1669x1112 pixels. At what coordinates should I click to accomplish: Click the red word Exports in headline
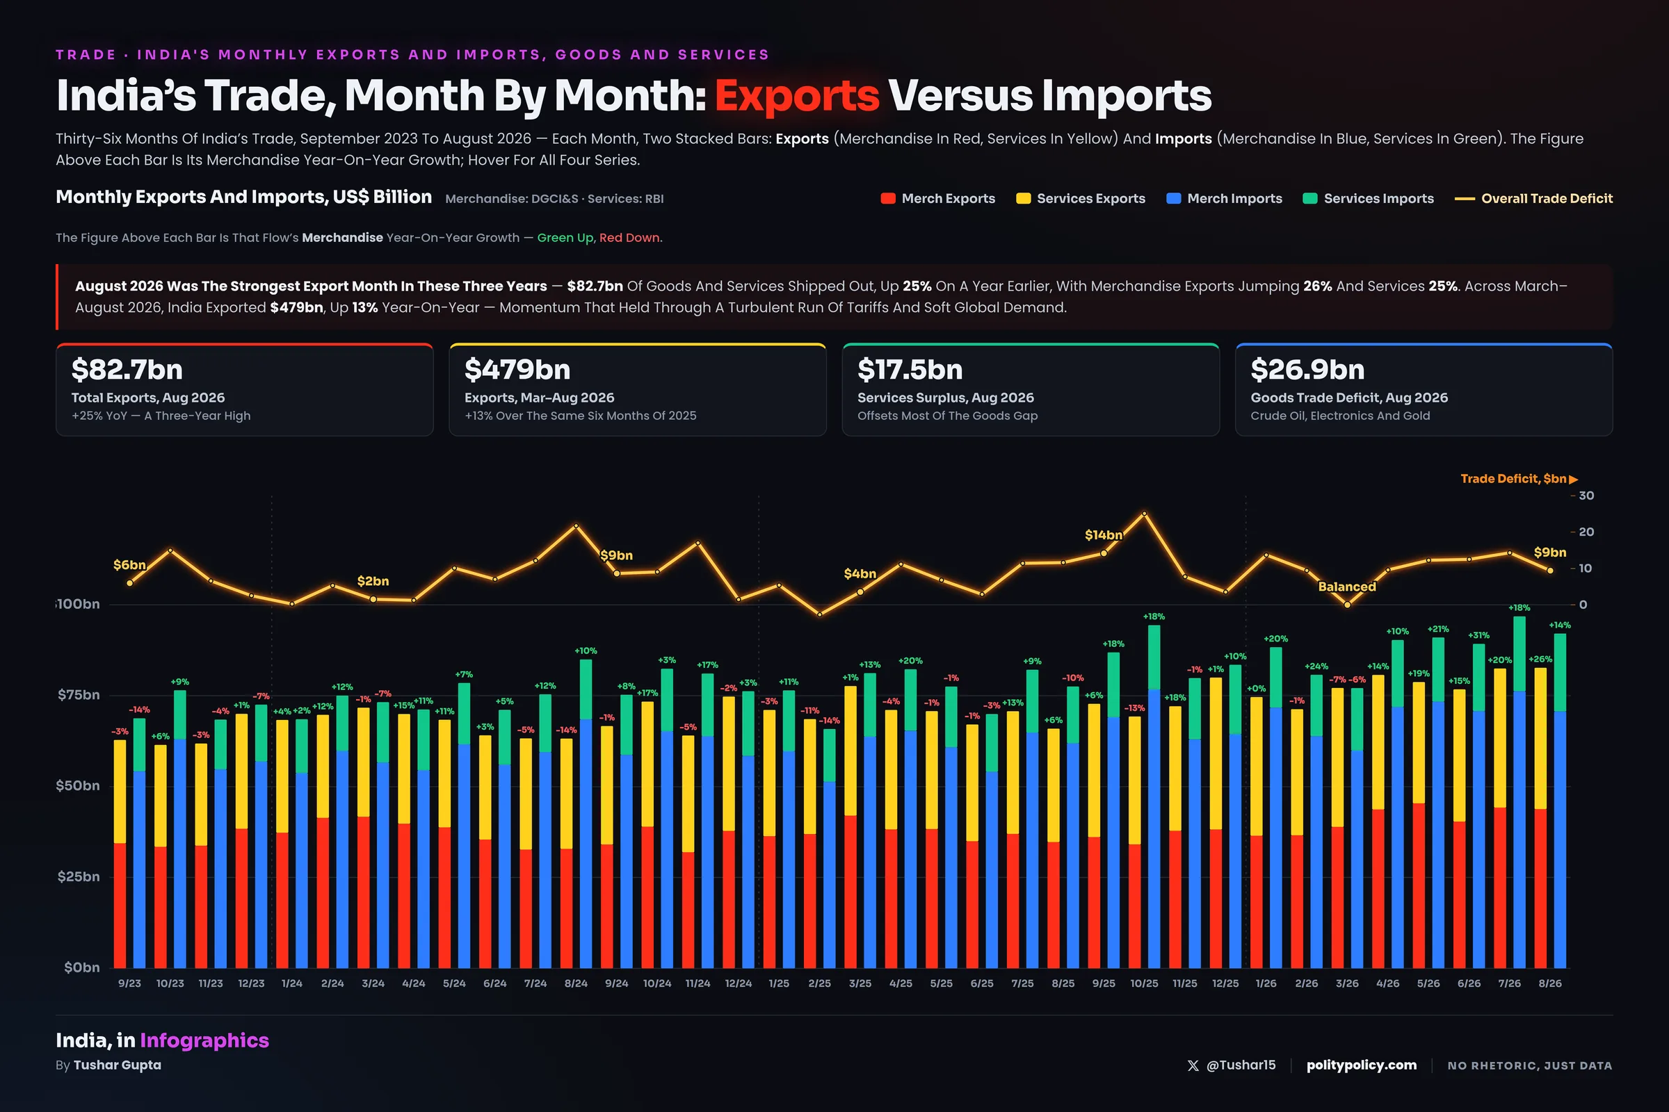click(x=797, y=96)
